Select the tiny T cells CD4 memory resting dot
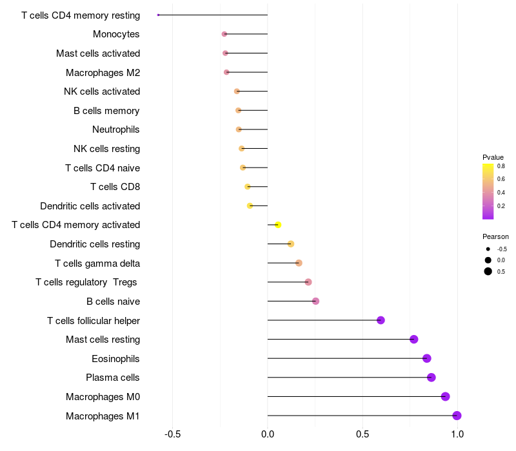Screen dimensions: 516x451 pyautogui.click(x=158, y=15)
